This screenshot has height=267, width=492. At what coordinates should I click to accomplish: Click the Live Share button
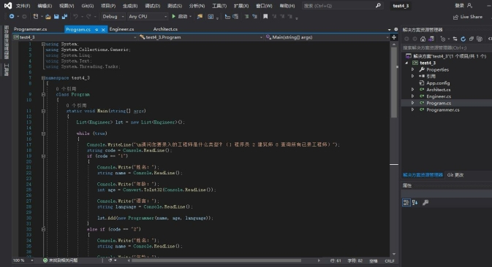click(468, 17)
